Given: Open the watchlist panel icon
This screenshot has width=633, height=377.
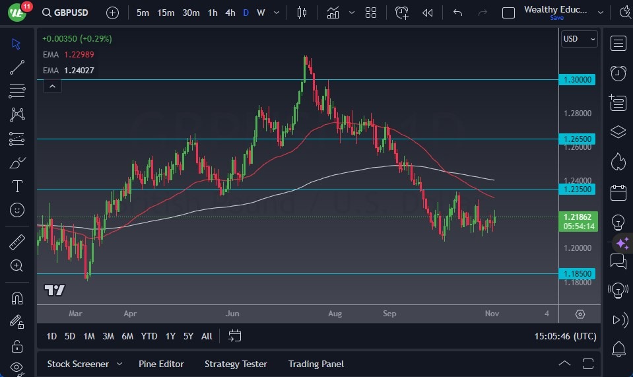Looking at the screenshot, I should (618, 44).
